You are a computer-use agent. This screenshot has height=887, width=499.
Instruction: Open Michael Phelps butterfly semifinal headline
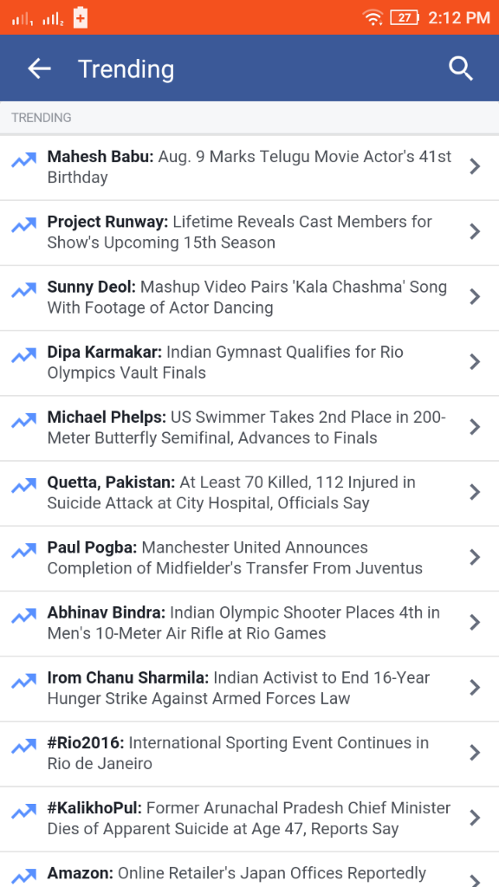(x=249, y=428)
